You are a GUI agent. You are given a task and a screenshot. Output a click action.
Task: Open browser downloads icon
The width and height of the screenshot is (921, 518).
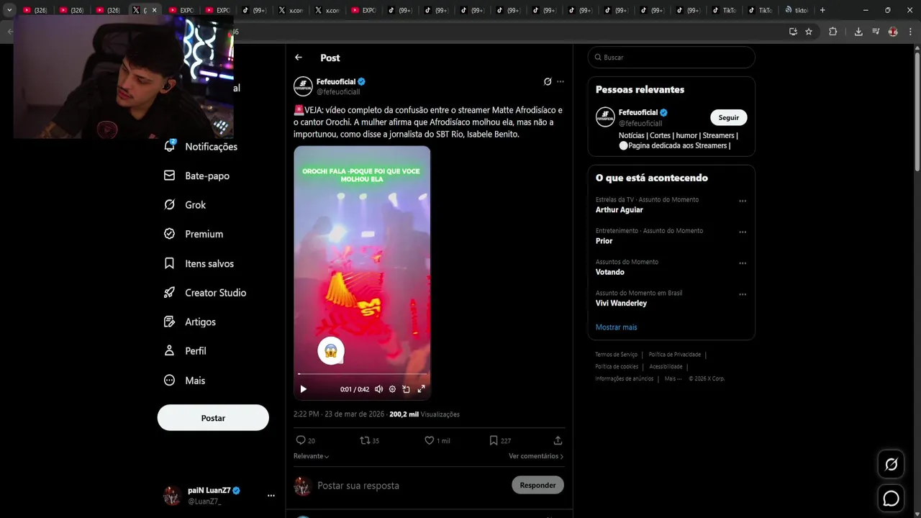pyautogui.click(x=858, y=32)
